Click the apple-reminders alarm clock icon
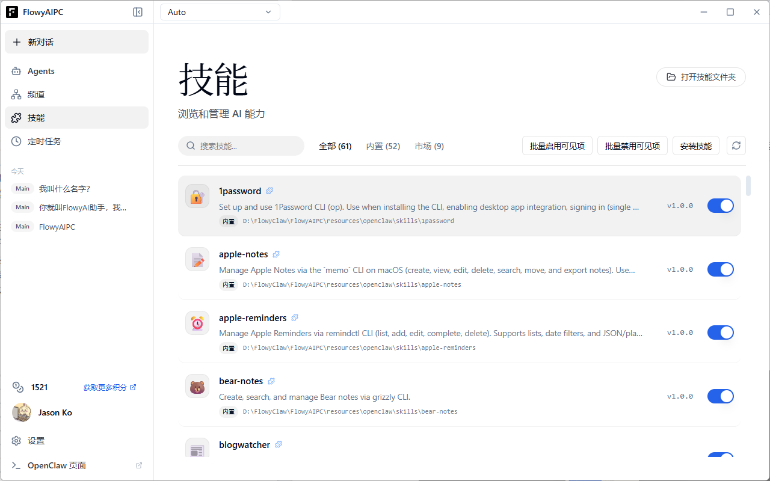The width and height of the screenshot is (770, 481). click(x=197, y=323)
